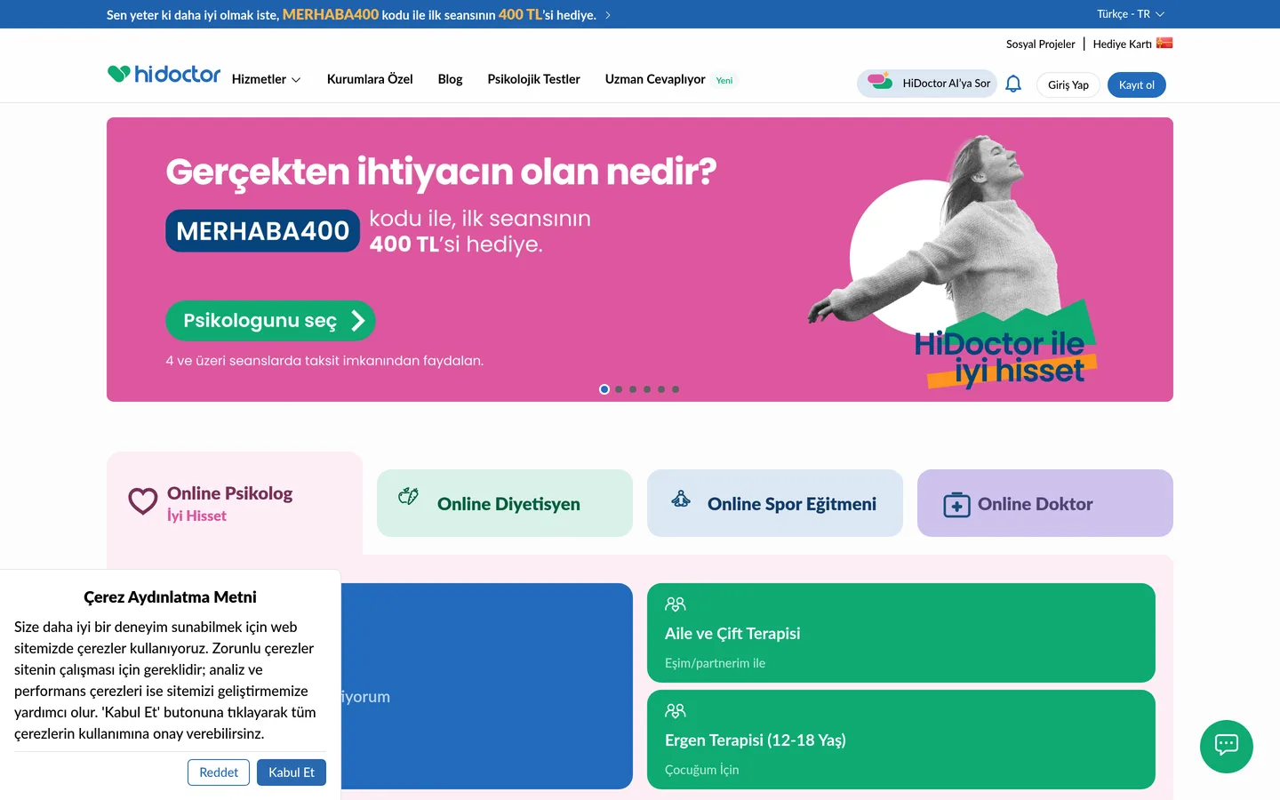Viewport: 1280px width, 800px height.
Task: Click the Ergen Terapisi people icon
Action: [x=676, y=711]
